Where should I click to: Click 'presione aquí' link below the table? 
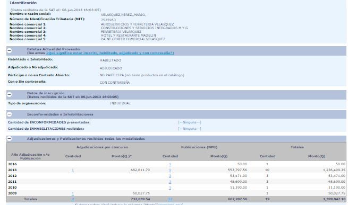(171, 204)
